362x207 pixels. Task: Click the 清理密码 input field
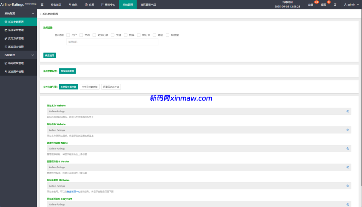pos(112,41)
